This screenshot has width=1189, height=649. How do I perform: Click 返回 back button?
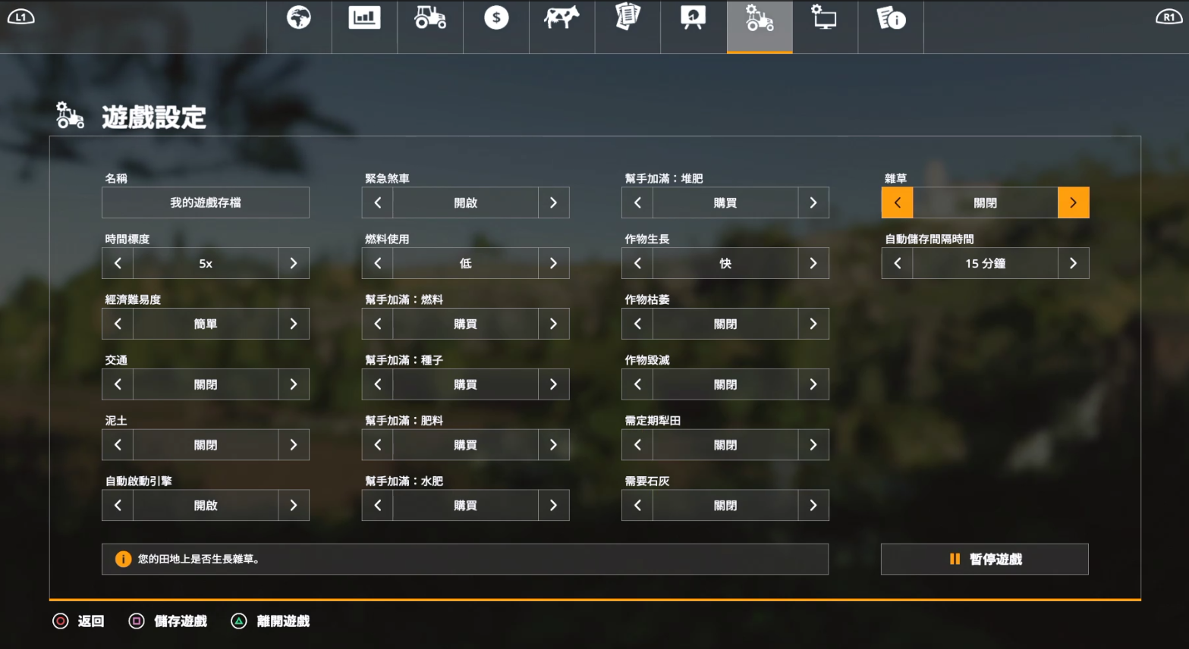click(x=78, y=621)
